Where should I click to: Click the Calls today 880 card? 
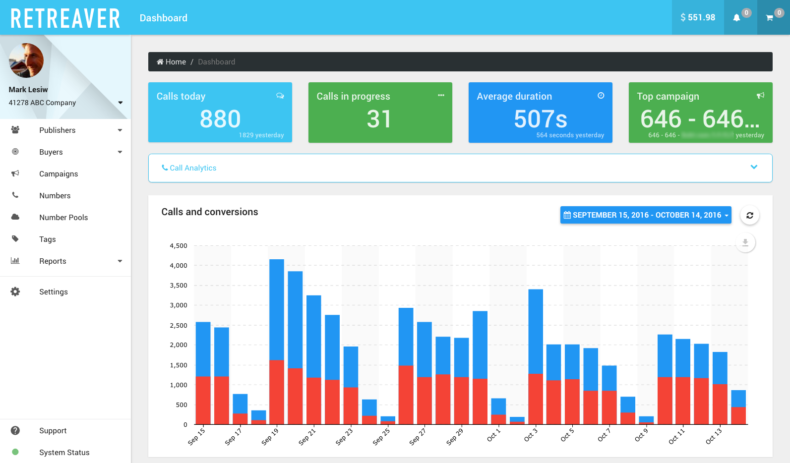(x=220, y=113)
